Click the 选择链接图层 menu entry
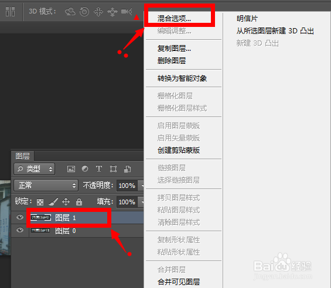Screen dimensions: 331x288 coord(179,180)
